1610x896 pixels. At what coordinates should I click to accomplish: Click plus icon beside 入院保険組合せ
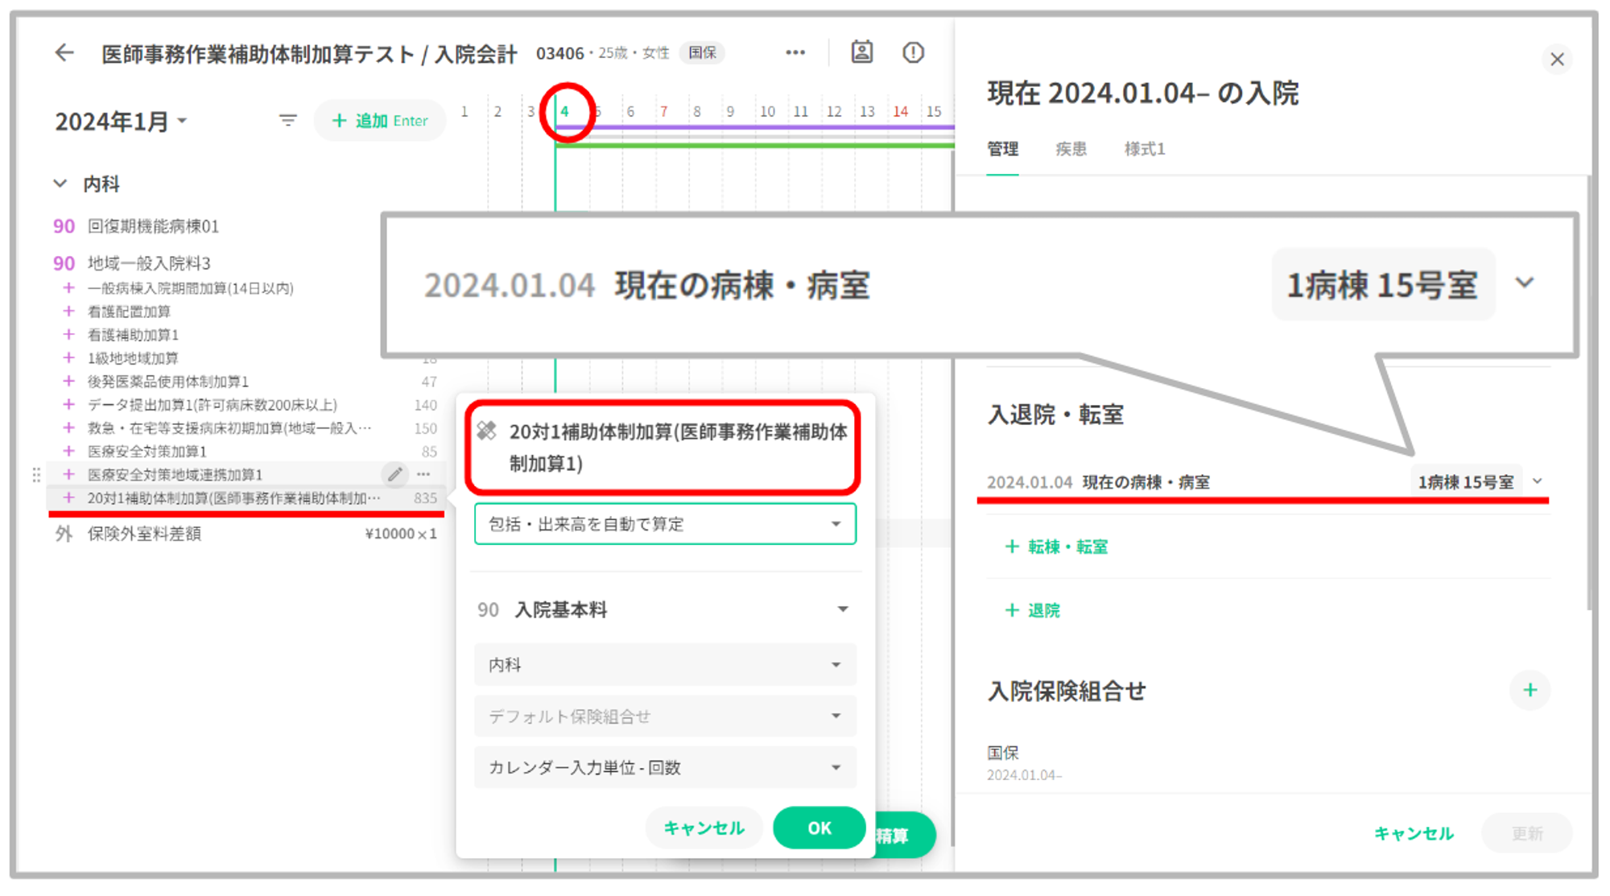tap(1529, 690)
